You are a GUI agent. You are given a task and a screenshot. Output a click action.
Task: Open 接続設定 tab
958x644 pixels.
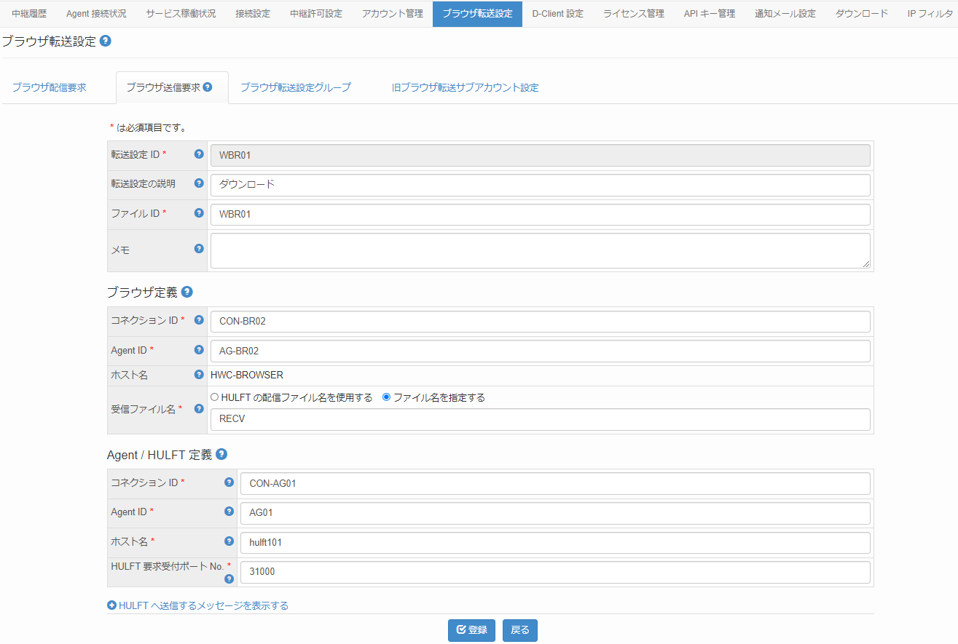coord(253,14)
